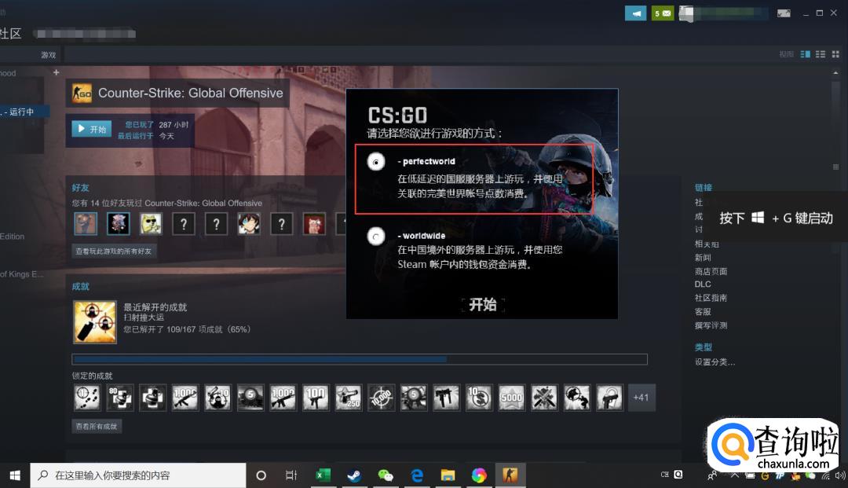The height and width of the screenshot is (488, 848).
Task: Click the blue 开始 play button
Action: [x=92, y=129]
